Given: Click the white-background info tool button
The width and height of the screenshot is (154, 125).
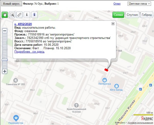Looking at the screenshot, I should point(27,15).
